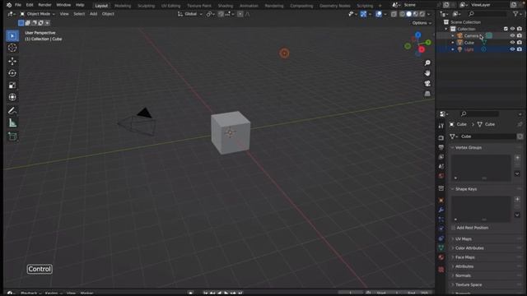527x296 pixels.
Task: Toggle X-ray mode
Action: [x=394, y=14]
